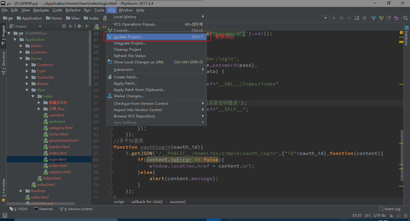Choose Shelve Changes...
Viewport: 410px width, 221px height.
pyautogui.click(x=156, y=96)
